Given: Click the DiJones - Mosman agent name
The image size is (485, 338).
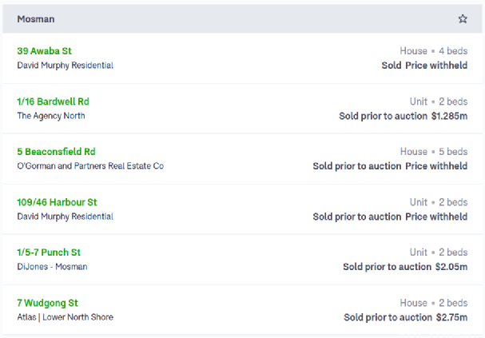Looking at the screenshot, I should pyautogui.click(x=52, y=267).
